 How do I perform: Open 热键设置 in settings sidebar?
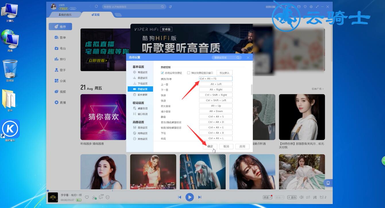point(140,89)
